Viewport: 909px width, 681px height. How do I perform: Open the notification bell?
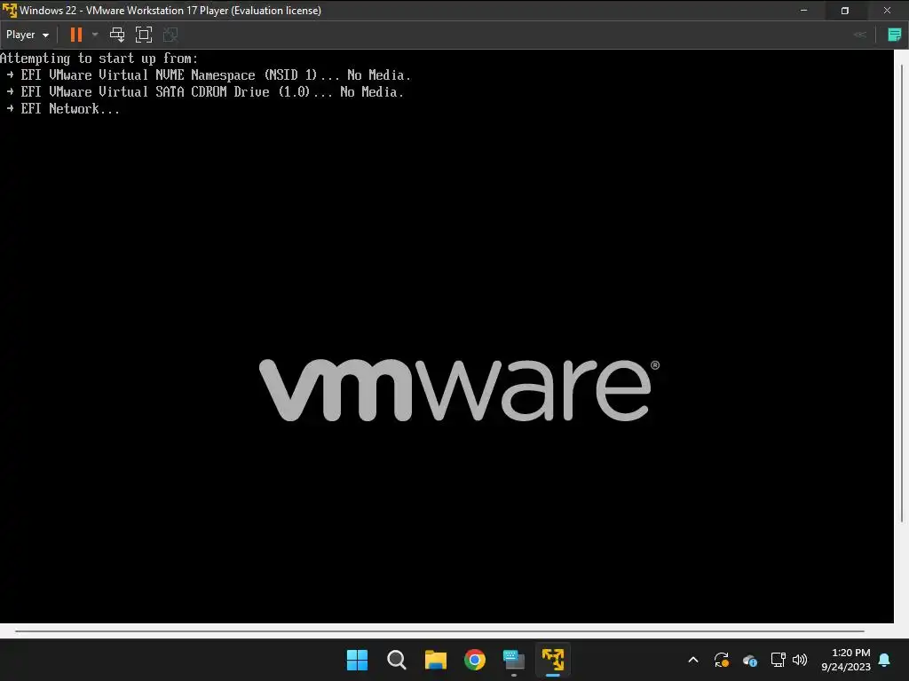(x=885, y=660)
